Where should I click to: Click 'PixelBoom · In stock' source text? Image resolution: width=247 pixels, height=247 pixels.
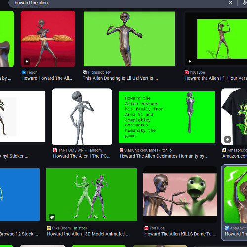tap(70, 228)
